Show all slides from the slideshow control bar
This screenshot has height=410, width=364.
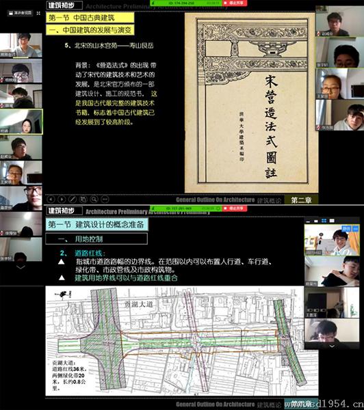pyautogui.click(x=83, y=200)
